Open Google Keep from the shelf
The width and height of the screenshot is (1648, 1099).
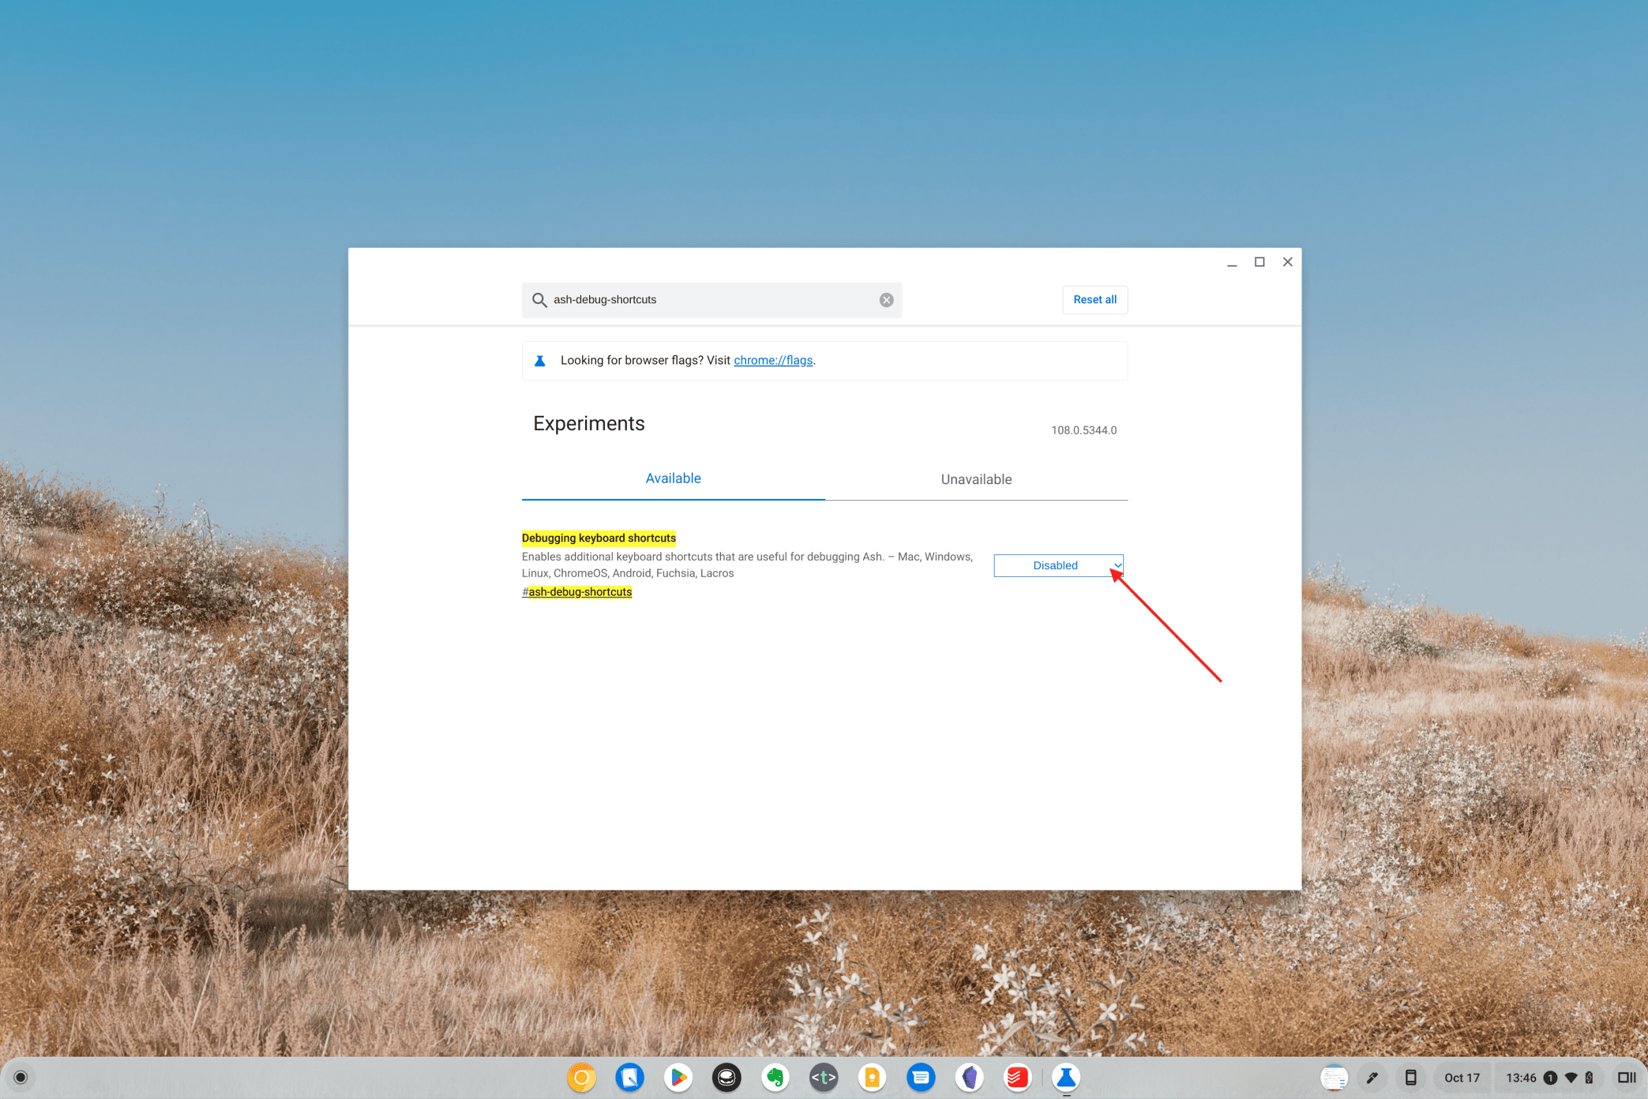point(872,1077)
